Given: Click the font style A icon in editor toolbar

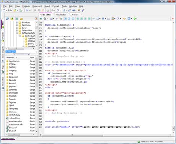Looking at the screenshot, I should (51, 19).
